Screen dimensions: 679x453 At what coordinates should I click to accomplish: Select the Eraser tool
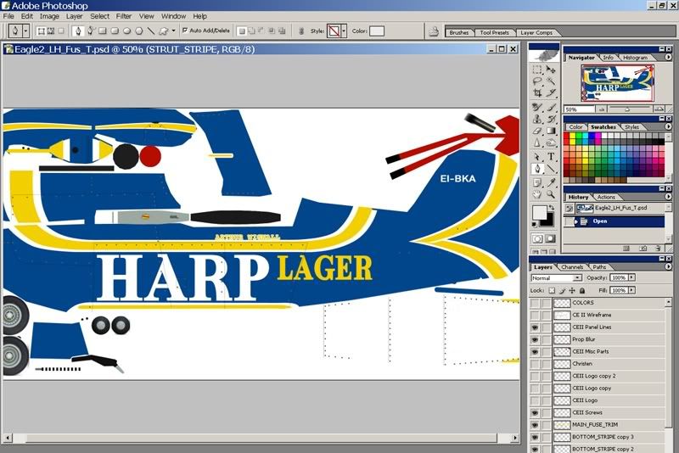537,131
